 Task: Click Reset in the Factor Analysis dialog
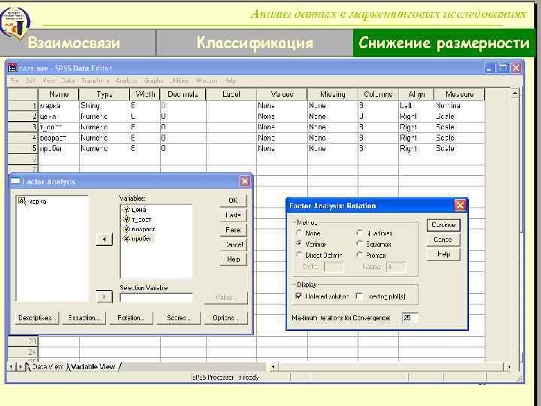tap(233, 230)
